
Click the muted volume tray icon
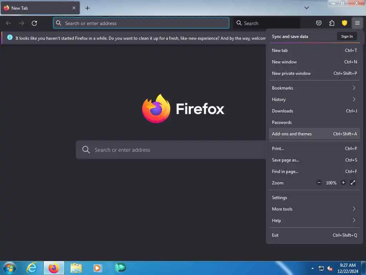(330, 269)
